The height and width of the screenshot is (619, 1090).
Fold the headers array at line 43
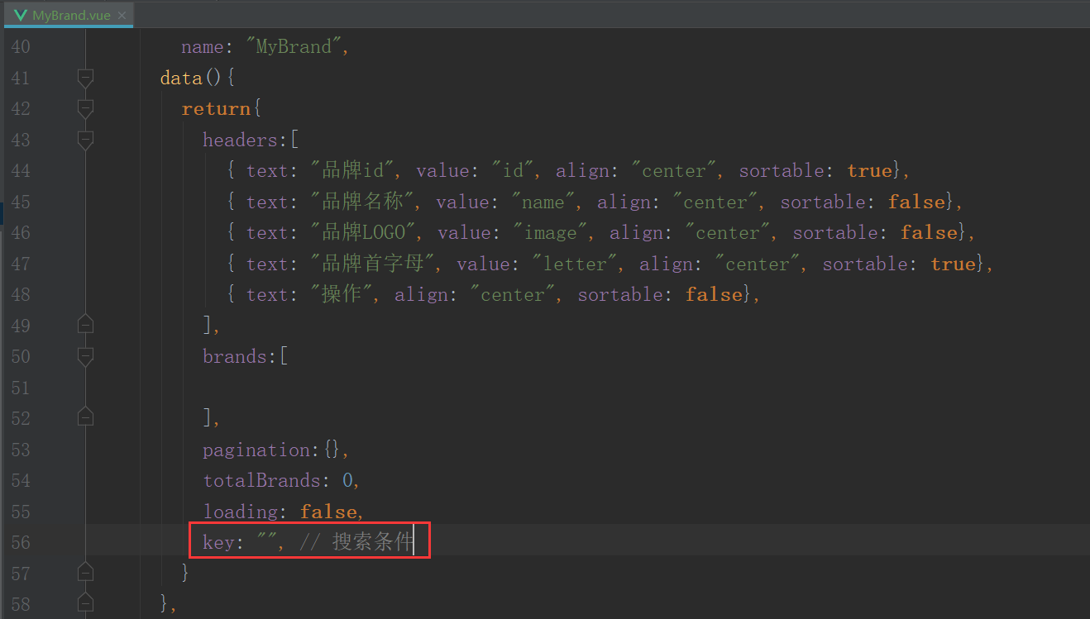(x=85, y=140)
